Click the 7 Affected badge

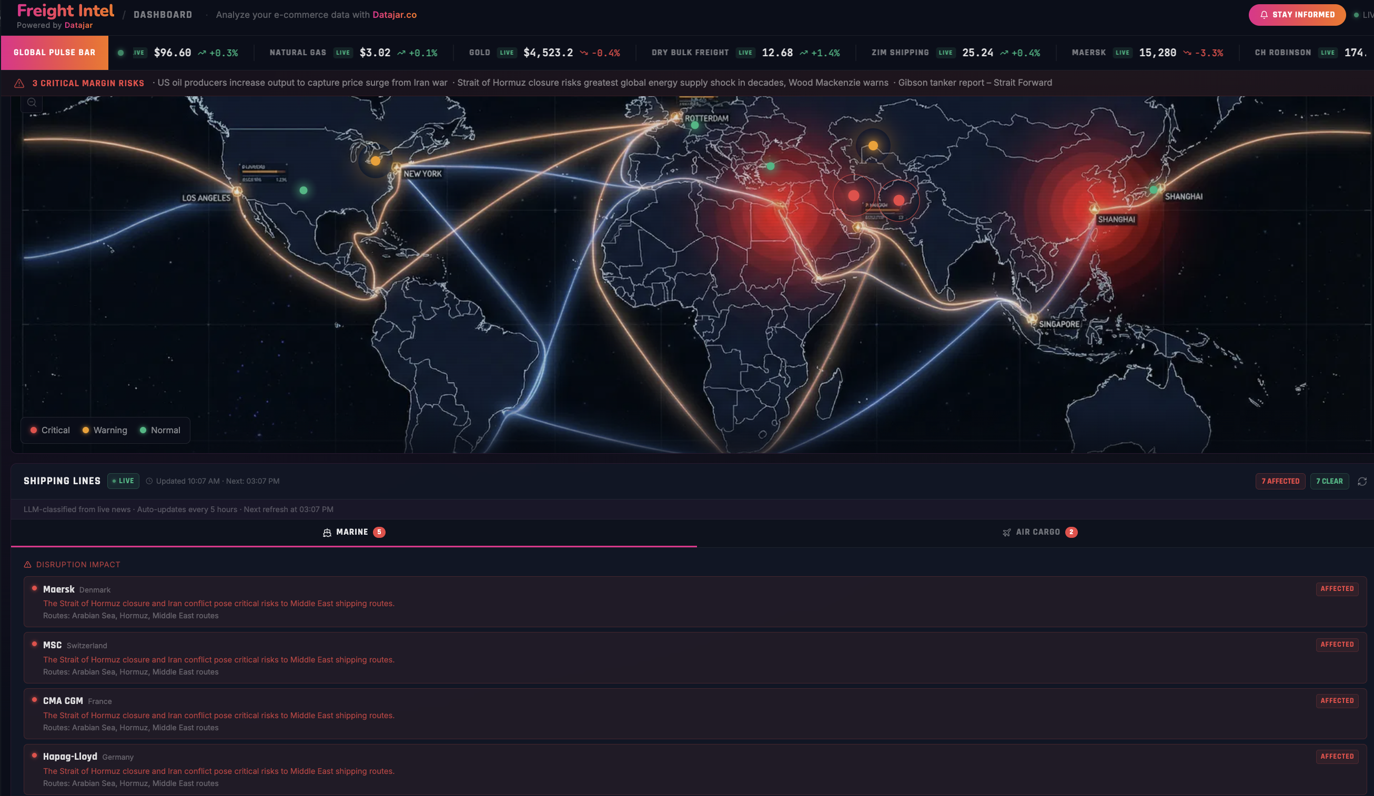tap(1280, 481)
